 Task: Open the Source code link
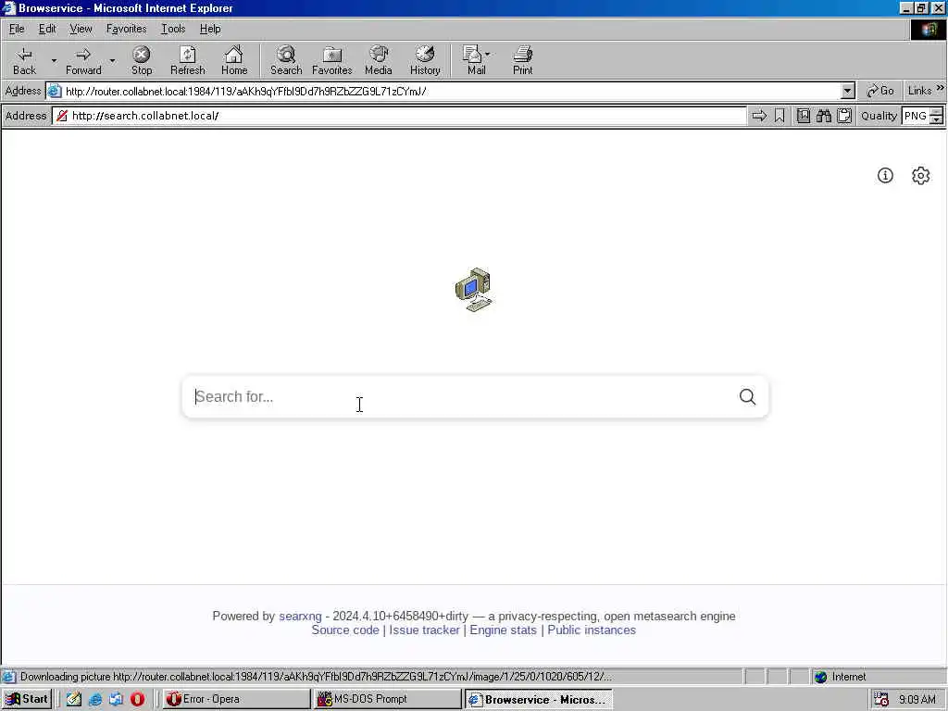pos(345,630)
